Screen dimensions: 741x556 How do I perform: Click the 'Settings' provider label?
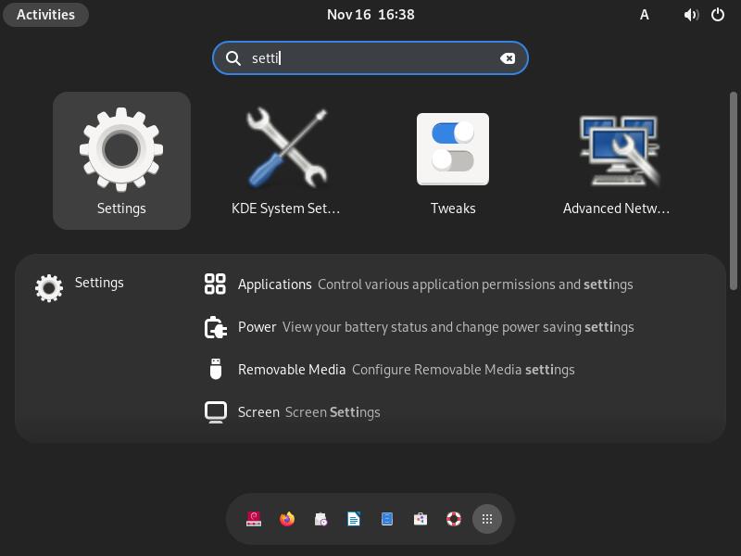99,283
